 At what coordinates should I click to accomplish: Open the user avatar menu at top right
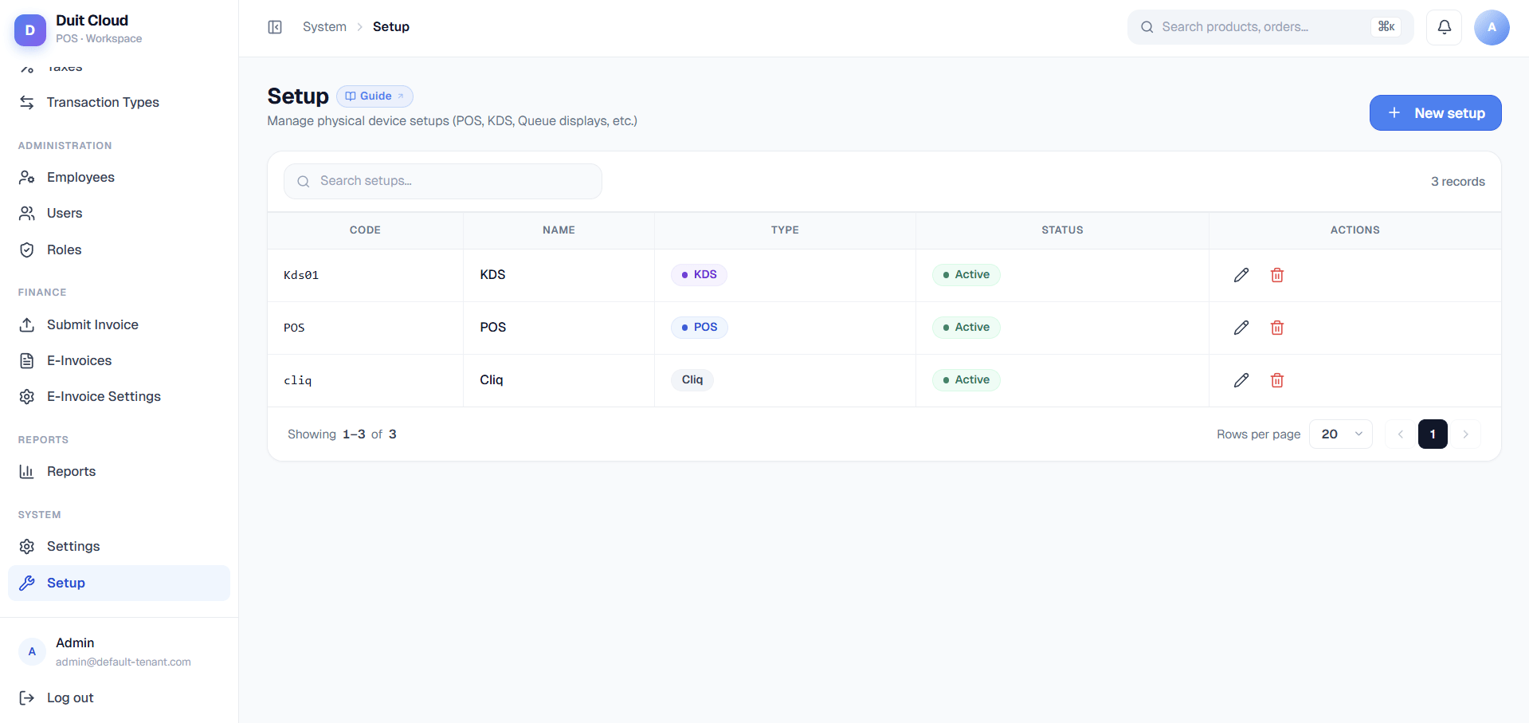click(x=1492, y=27)
